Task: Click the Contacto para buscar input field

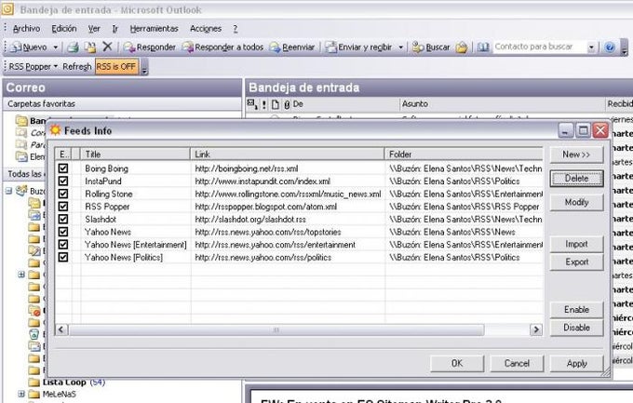Action: [539, 47]
